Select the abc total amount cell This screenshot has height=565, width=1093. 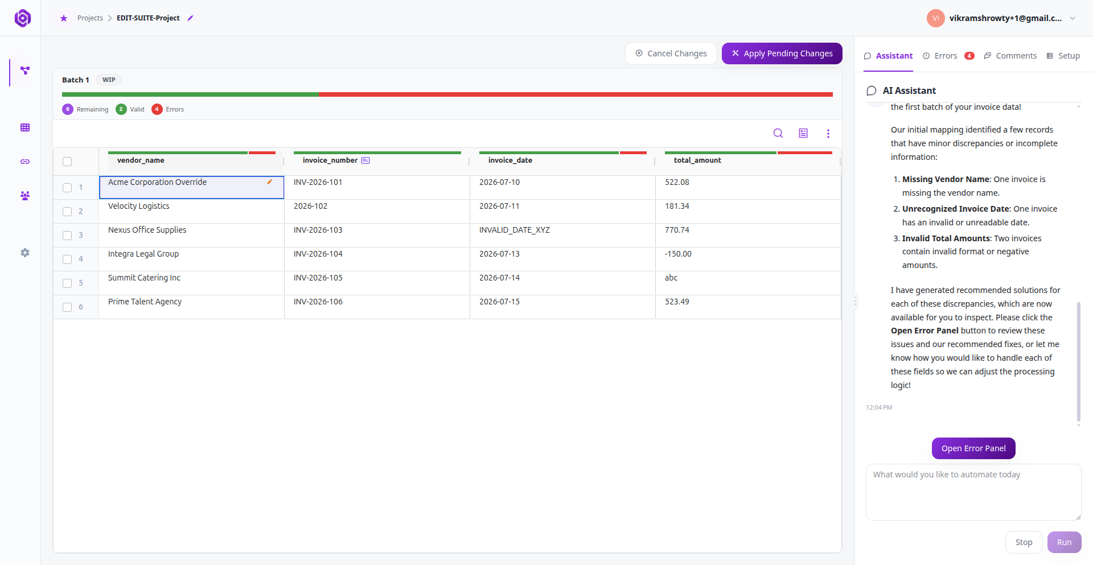pos(748,283)
